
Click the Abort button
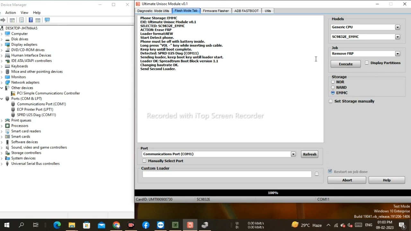tap(347, 180)
